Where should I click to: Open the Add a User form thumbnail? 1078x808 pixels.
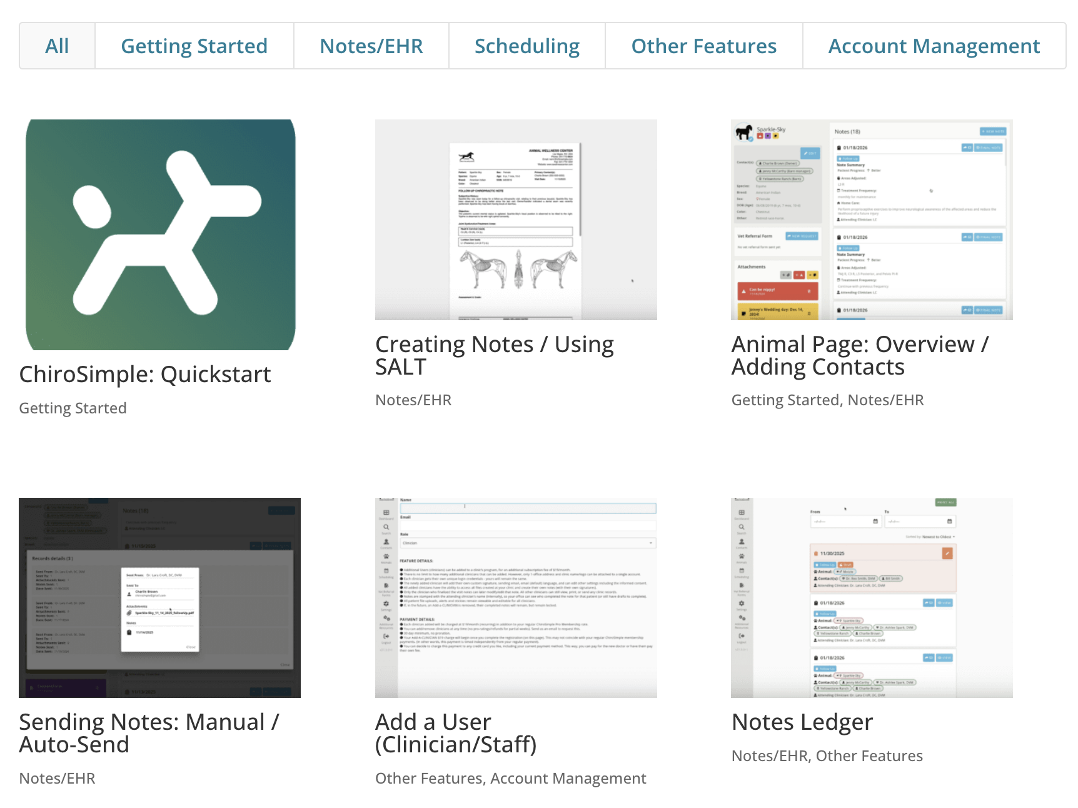[x=516, y=597]
